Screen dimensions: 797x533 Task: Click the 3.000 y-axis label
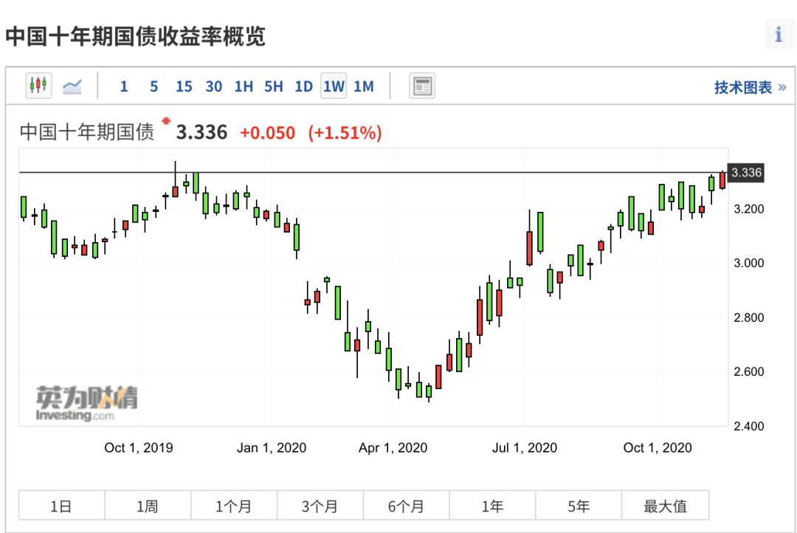pos(749,263)
